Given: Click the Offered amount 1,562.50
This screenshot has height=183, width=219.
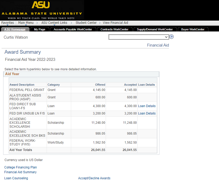Looking at the screenshot, I should [x=99, y=143].
